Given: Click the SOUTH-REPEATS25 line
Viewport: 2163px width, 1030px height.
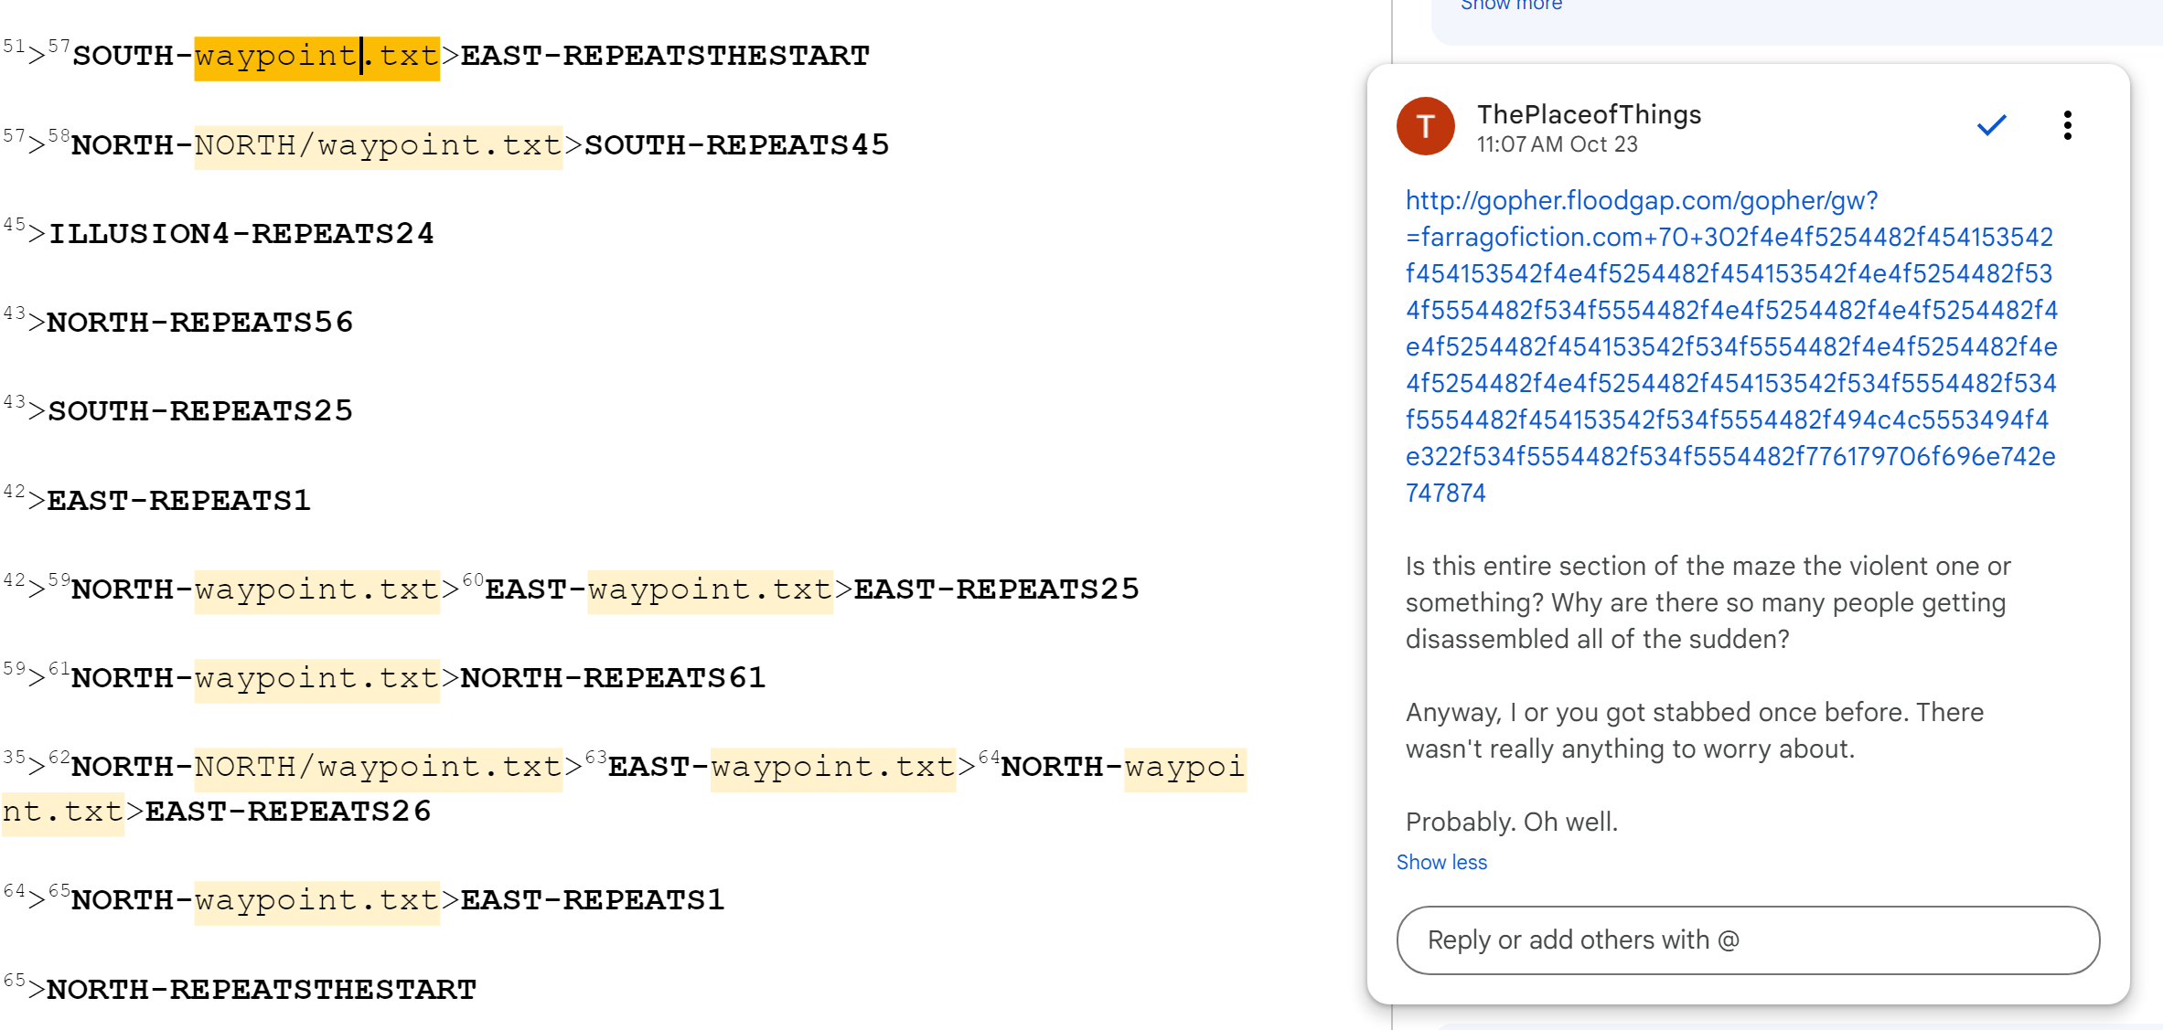Looking at the screenshot, I should point(200,411).
